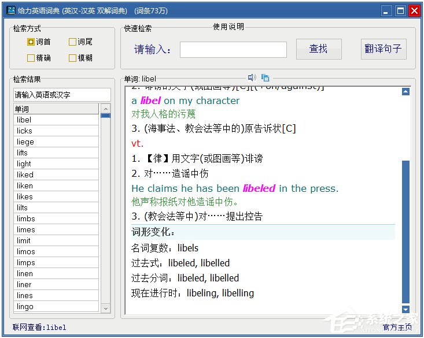Select the word 'licks' in the list

56,131
